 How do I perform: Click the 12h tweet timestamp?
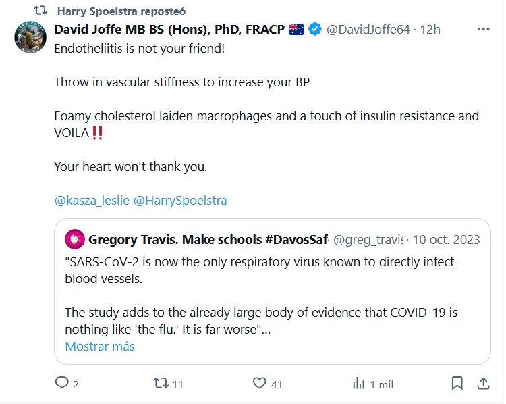[429, 30]
